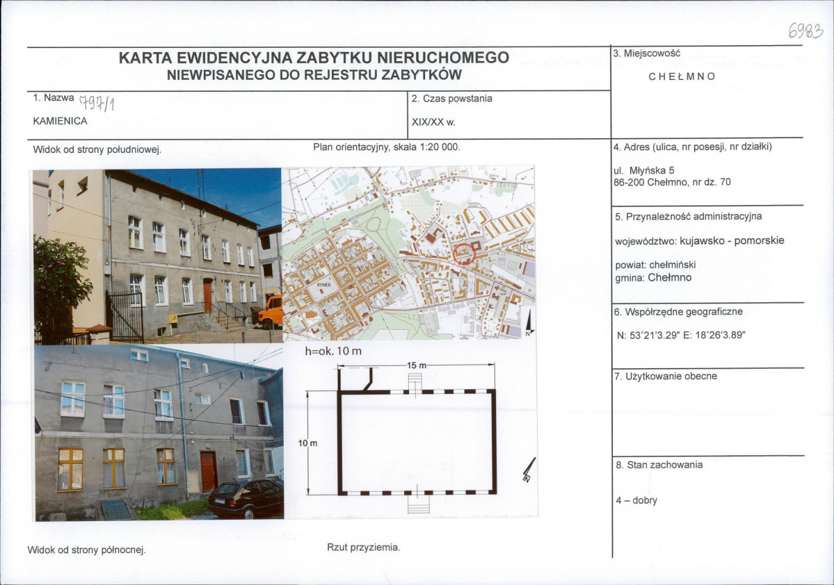Select the handwritten number 6983

pos(805,30)
